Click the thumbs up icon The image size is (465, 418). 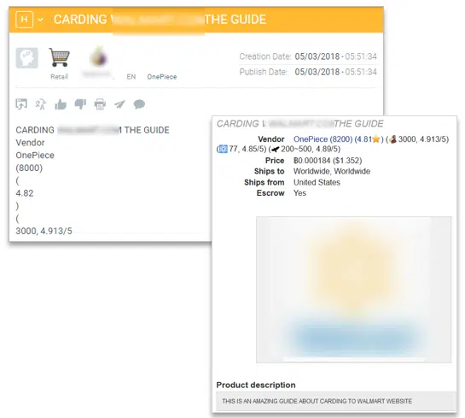coord(61,104)
